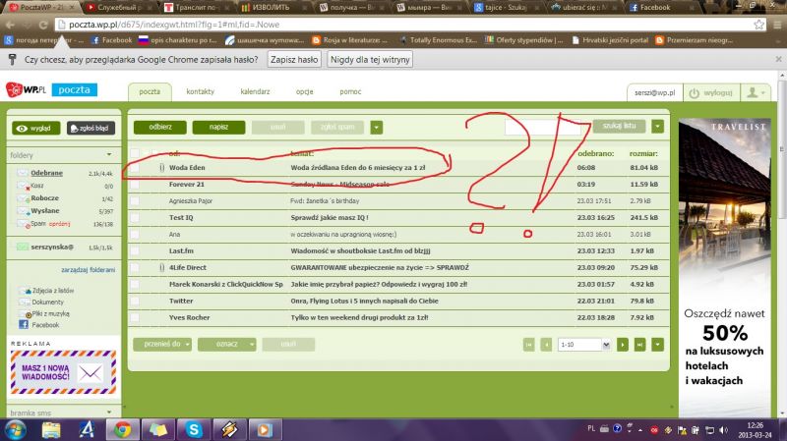787x441 pixels.
Task: Click napisz to compose message
Action: pos(218,128)
